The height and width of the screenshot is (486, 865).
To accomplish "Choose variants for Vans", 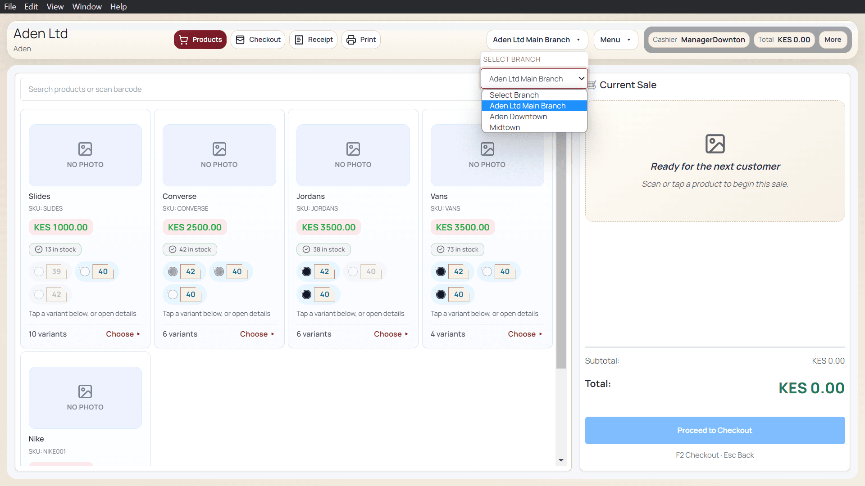I will pos(525,334).
